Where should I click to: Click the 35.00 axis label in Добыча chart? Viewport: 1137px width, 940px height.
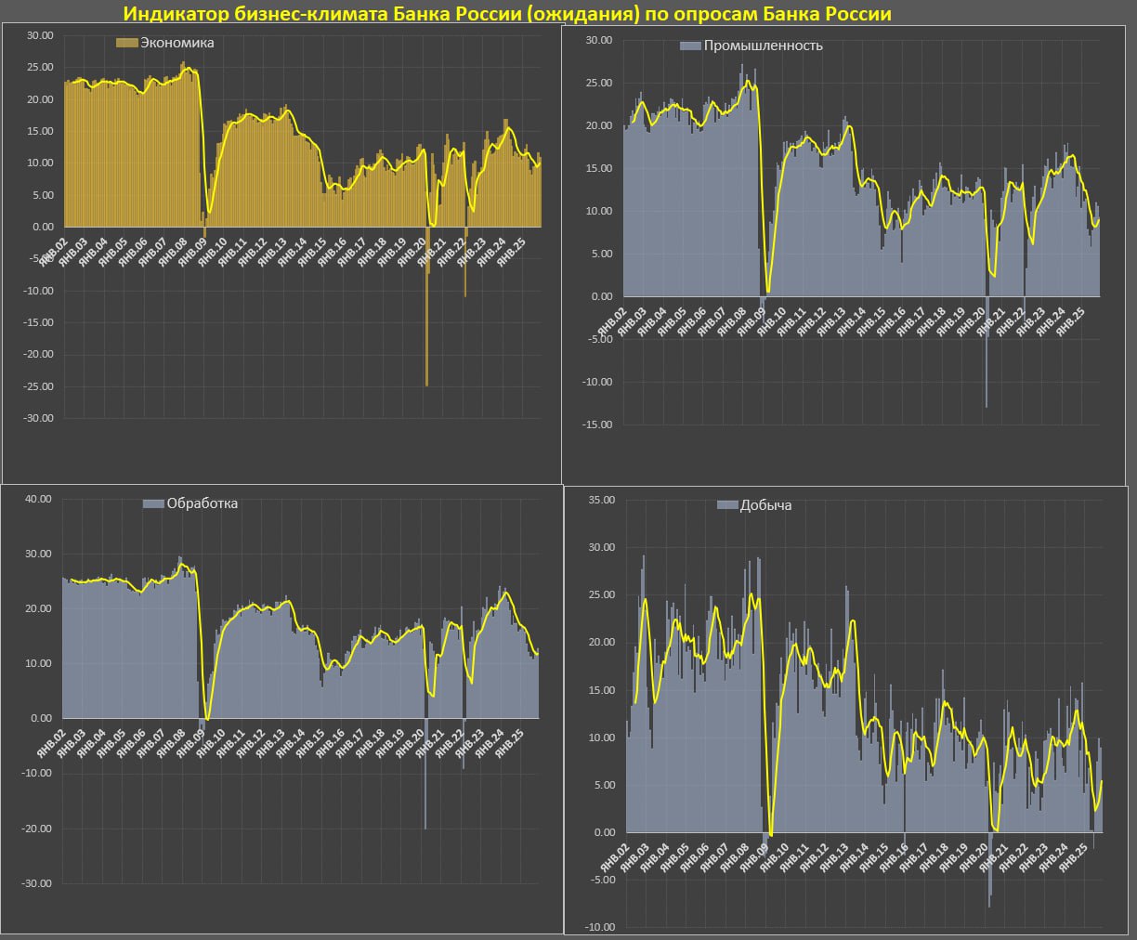[602, 500]
